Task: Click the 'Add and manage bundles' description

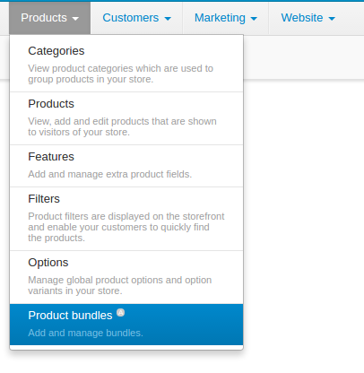Action: point(85,333)
